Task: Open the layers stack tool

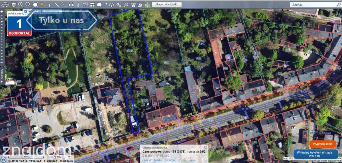Action: [x=14, y=4]
